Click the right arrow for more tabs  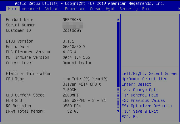click(179, 9)
